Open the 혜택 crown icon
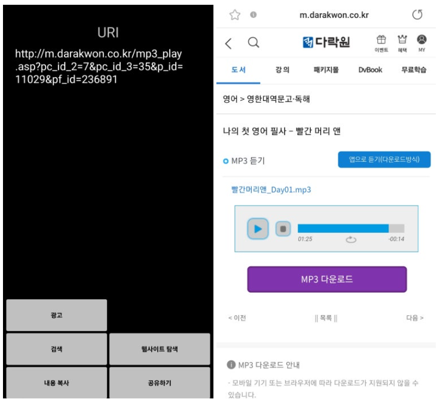This screenshot has height=399, width=440. point(402,43)
